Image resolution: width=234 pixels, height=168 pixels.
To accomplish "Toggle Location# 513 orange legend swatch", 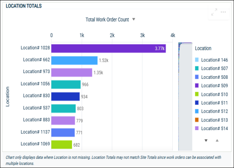I will [197, 120].
